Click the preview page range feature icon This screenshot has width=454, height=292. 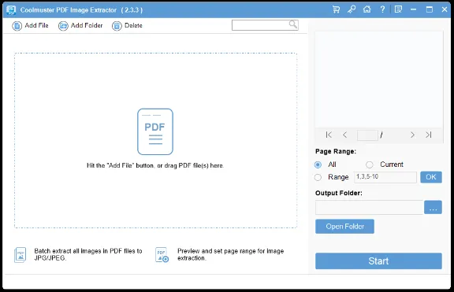coord(162,255)
